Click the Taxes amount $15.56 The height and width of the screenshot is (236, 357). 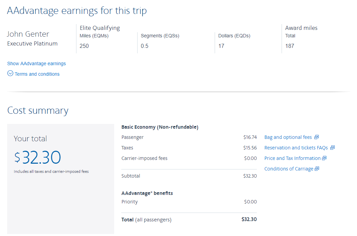pyautogui.click(x=250, y=148)
